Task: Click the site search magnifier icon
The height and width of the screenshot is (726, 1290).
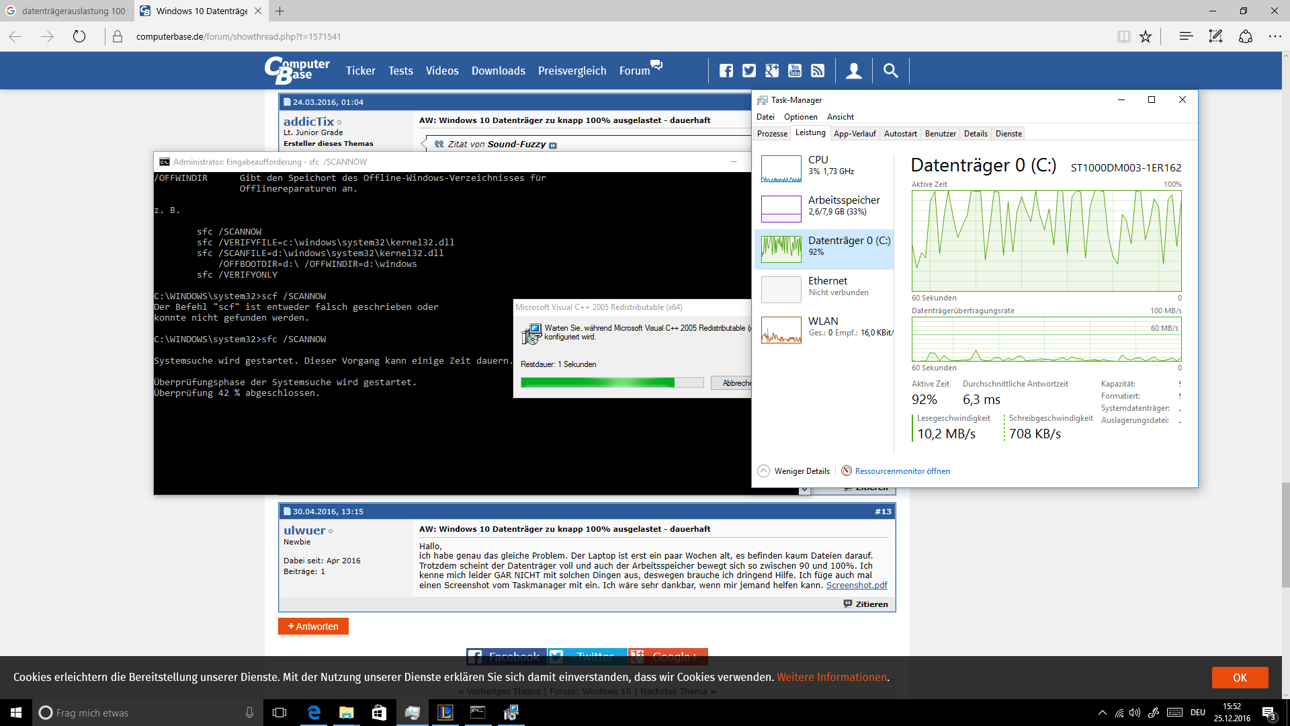Action: coord(891,71)
